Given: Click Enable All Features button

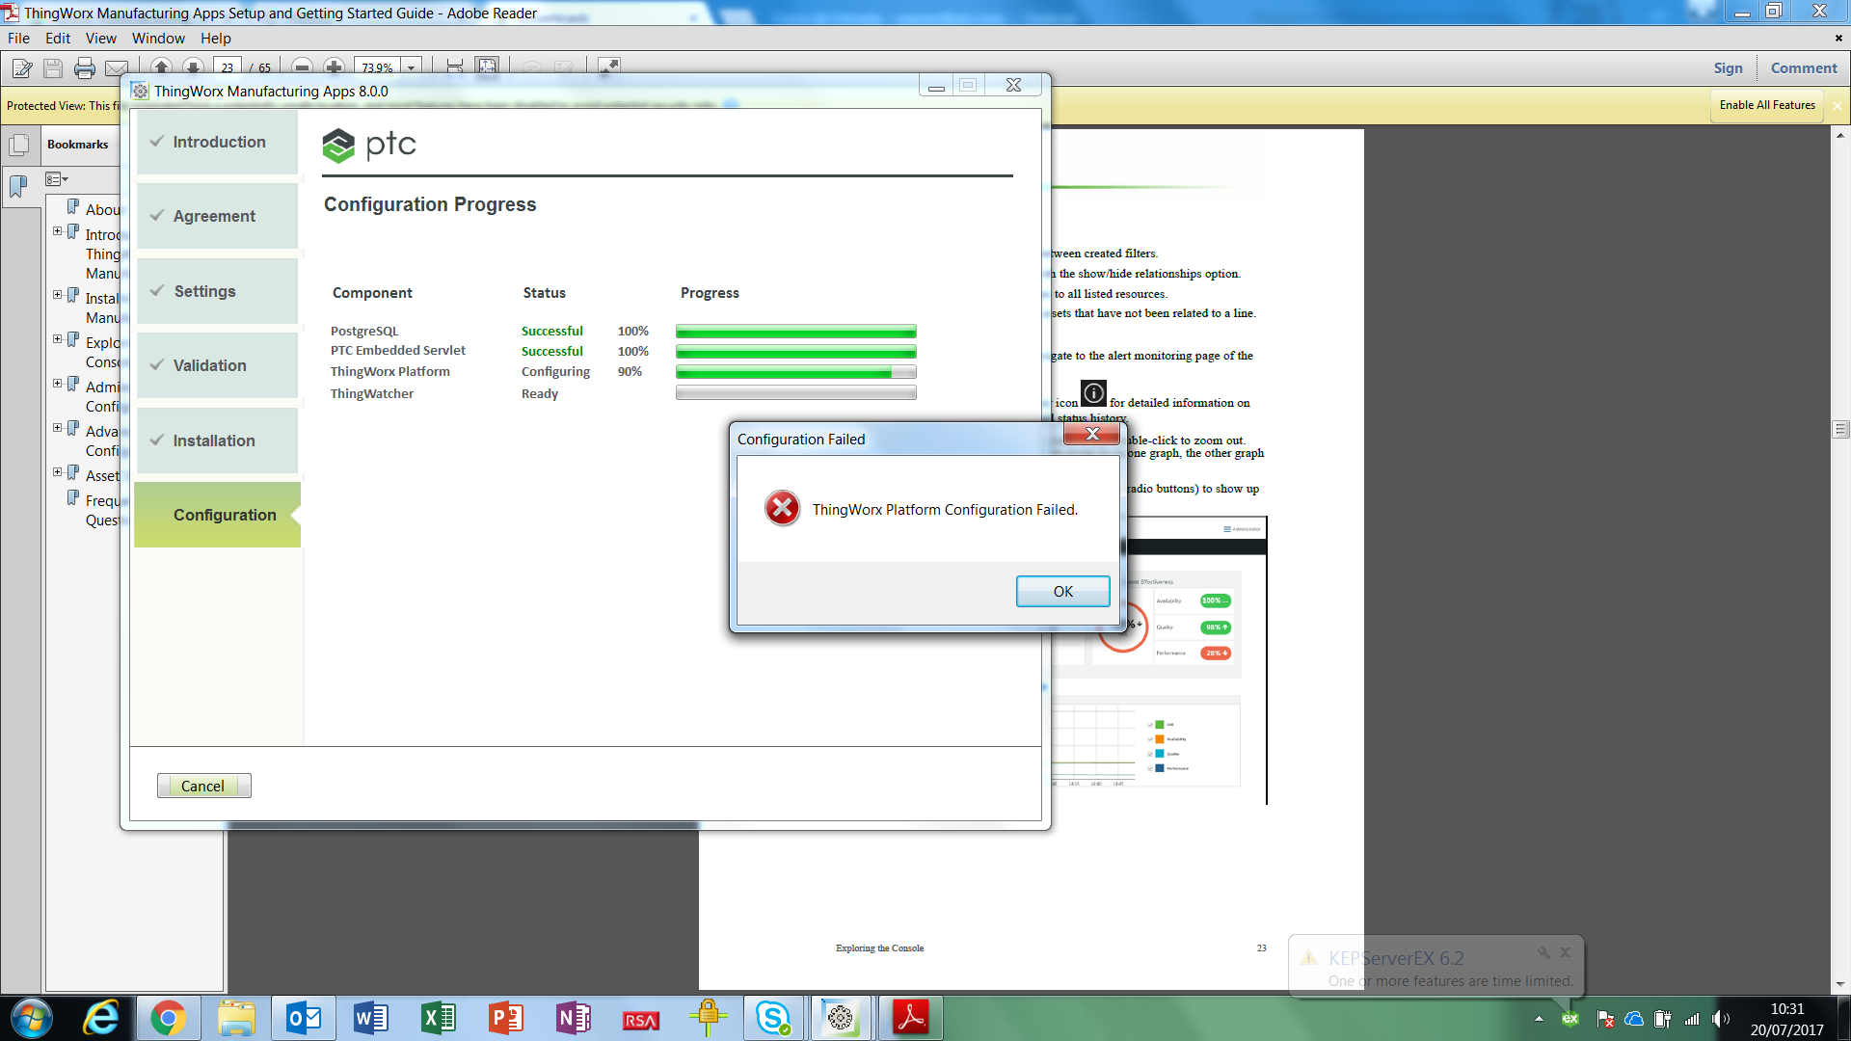Looking at the screenshot, I should tap(1767, 105).
